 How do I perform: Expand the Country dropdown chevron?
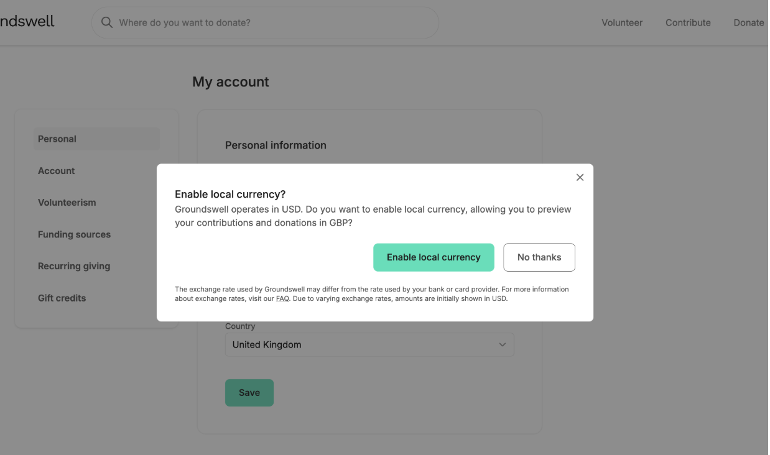tap(503, 345)
